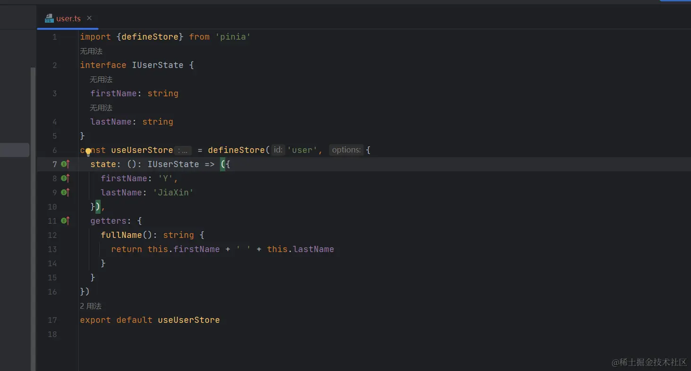Click the yellow lightbulb quick-fix icon
This screenshot has width=691, height=371.
tap(88, 152)
